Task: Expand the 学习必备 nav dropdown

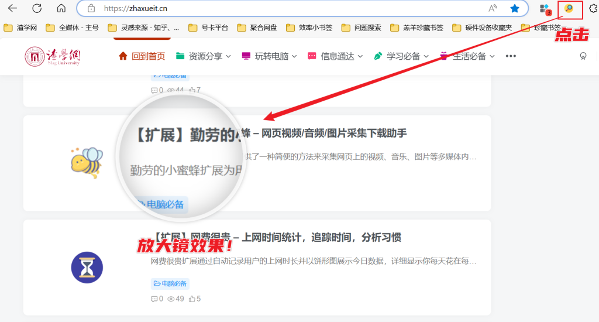Action: pyautogui.click(x=401, y=56)
